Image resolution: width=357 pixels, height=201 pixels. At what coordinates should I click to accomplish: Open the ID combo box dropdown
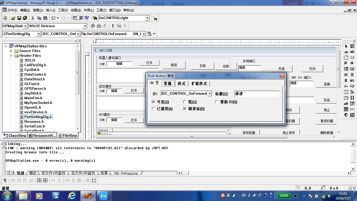coord(210,93)
